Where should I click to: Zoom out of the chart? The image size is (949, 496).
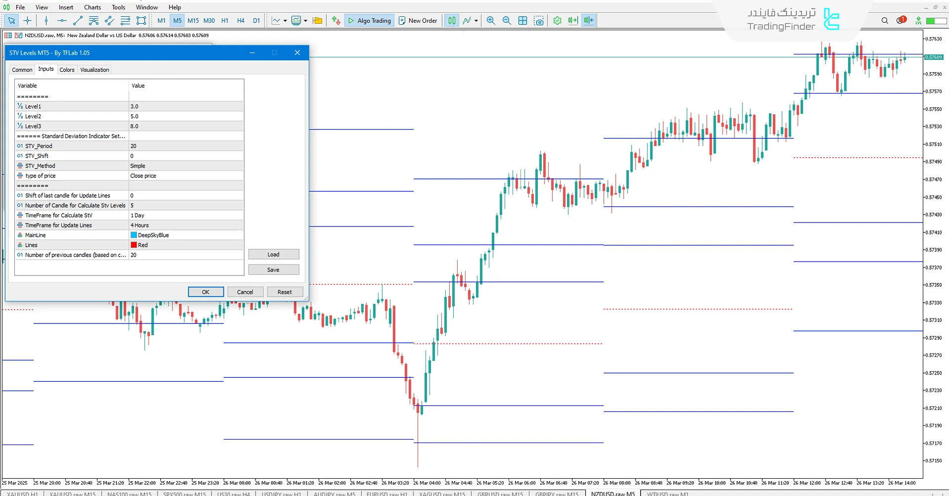pos(507,20)
